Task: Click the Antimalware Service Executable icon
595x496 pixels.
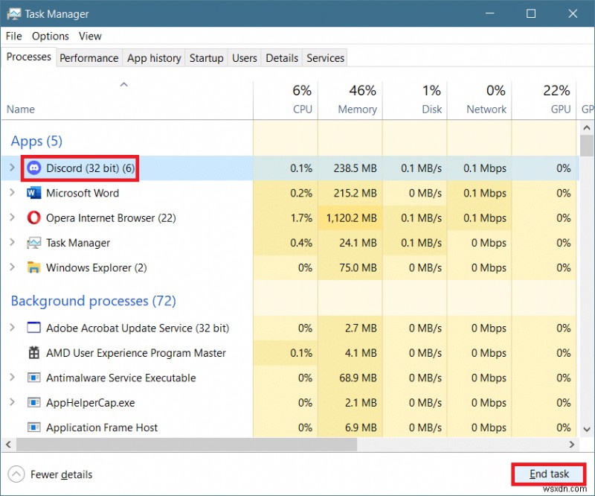Action: [x=34, y=378]
